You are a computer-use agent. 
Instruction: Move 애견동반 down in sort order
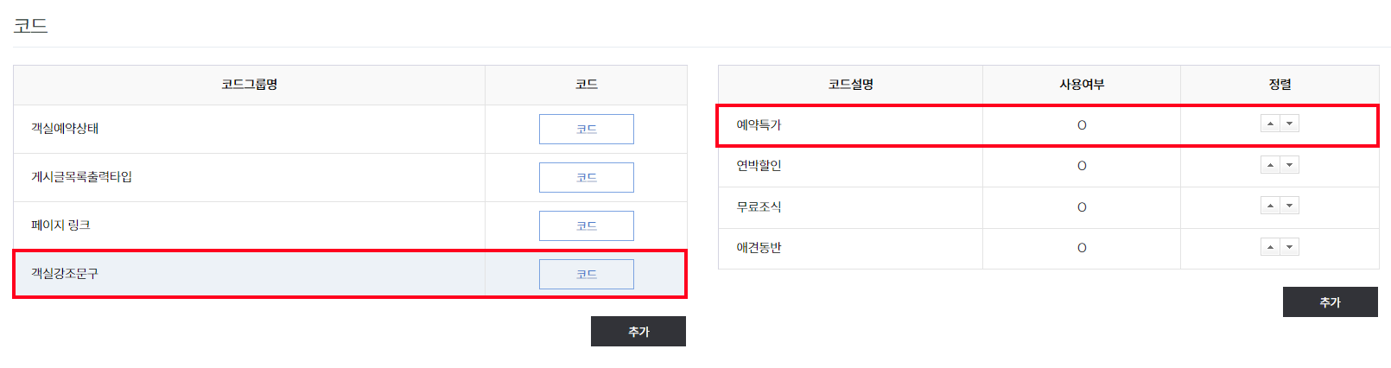point(1290,247)
